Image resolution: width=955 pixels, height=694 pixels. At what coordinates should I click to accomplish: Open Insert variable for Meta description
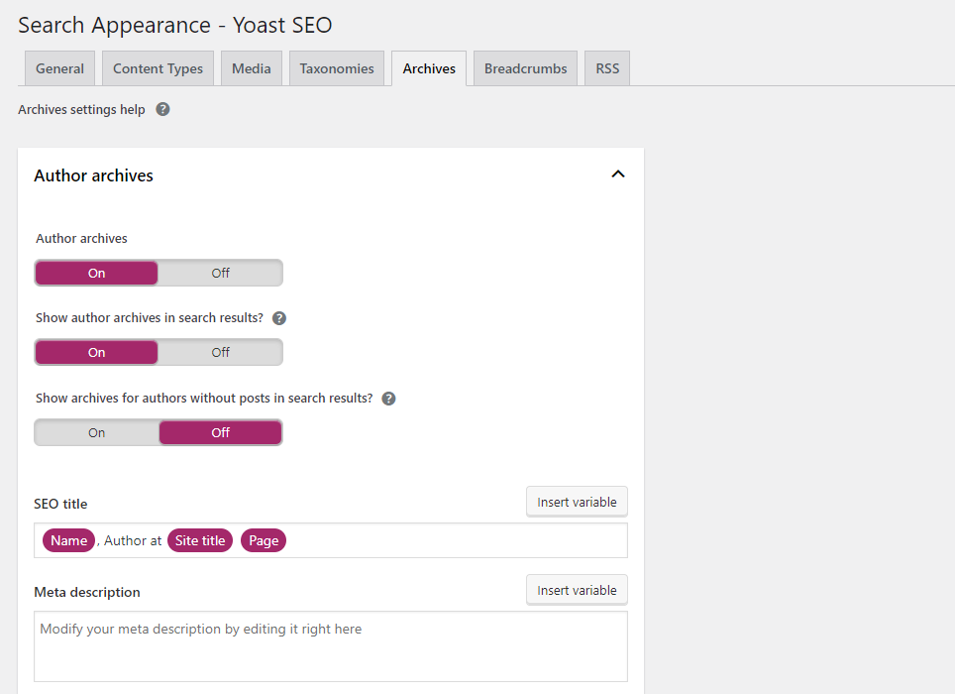point(577,589)
